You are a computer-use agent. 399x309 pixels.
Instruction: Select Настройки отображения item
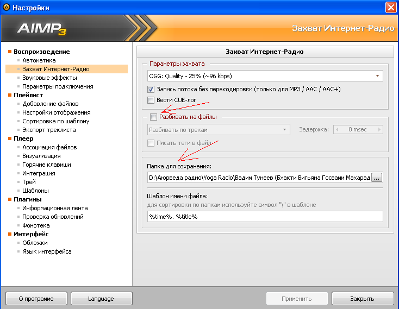tap(57, 112)
